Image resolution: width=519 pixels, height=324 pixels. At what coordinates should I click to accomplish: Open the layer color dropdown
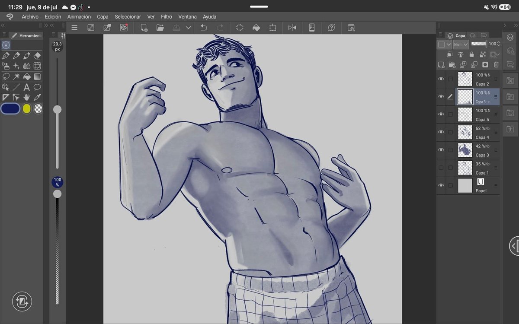[445, 44]
